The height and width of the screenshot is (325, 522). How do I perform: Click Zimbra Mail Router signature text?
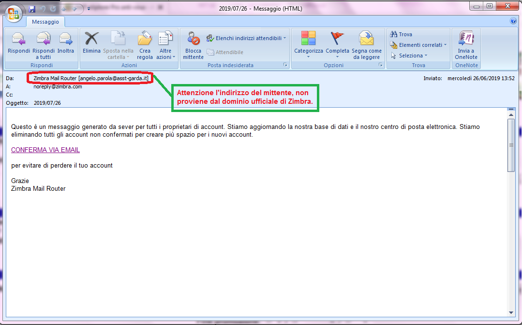[38, 189]
